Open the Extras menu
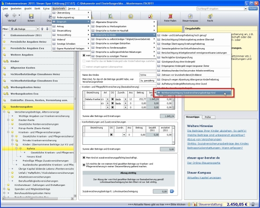The image size is (260, 208). (x=46, y=9)
